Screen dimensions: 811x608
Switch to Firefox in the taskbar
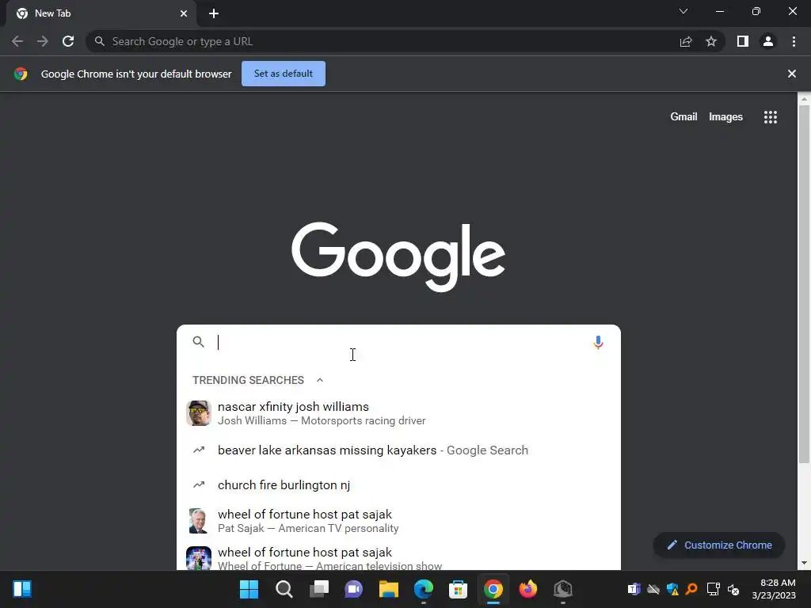(528, 589)
